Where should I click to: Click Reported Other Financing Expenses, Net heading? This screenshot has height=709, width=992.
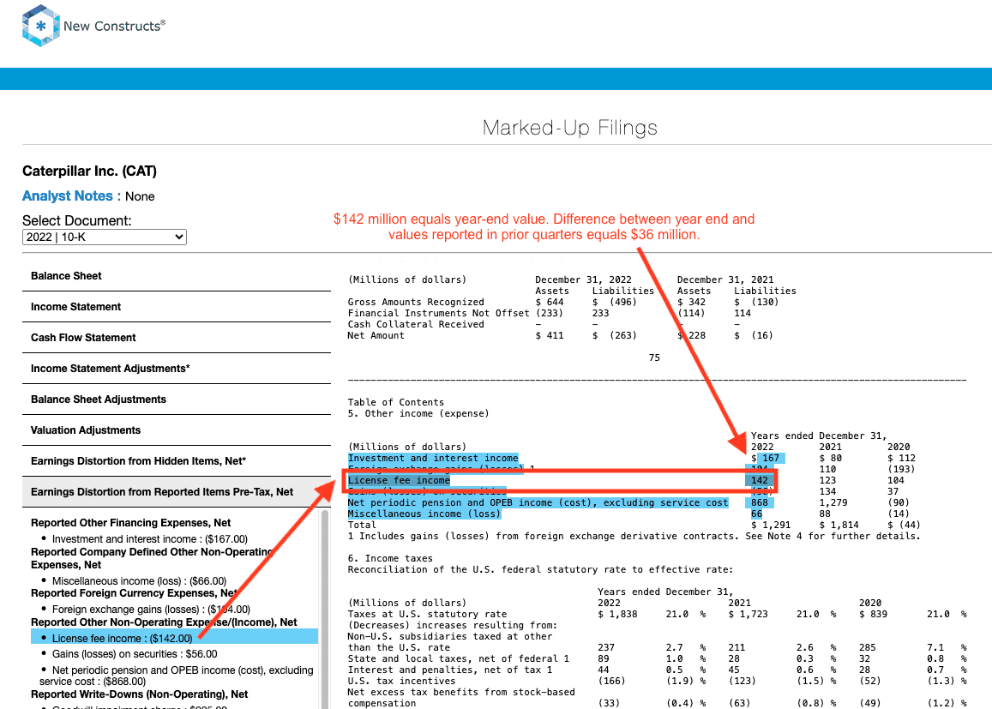(x=130, y=523)
